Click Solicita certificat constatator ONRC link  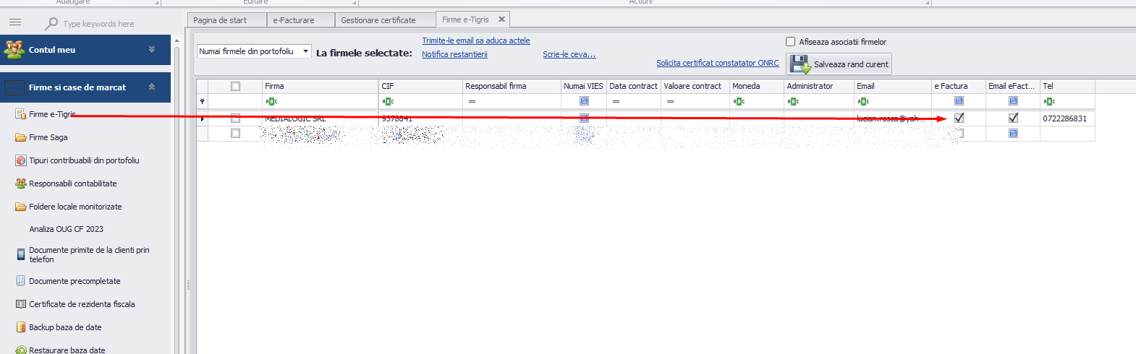[x=718, y=63]
